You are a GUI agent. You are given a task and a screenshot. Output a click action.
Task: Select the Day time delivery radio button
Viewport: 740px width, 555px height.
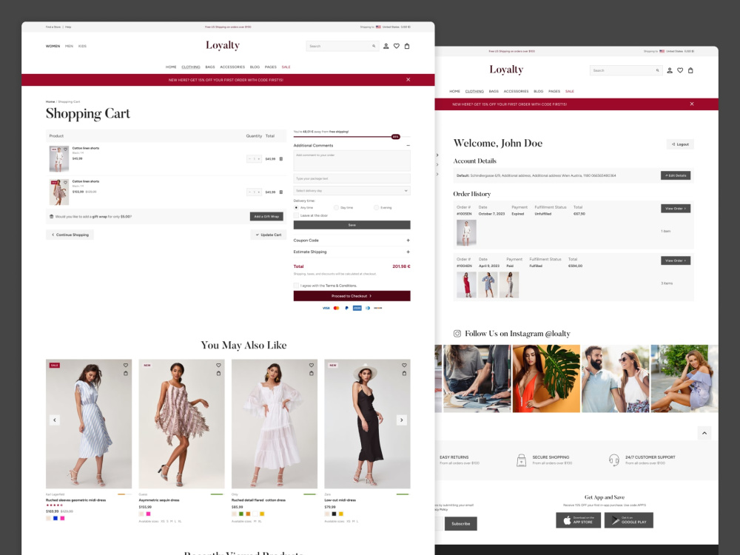click(336, 208)
